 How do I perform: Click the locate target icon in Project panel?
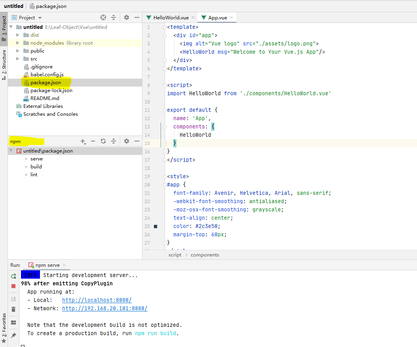pyautogui.click(x=103, y=17)
